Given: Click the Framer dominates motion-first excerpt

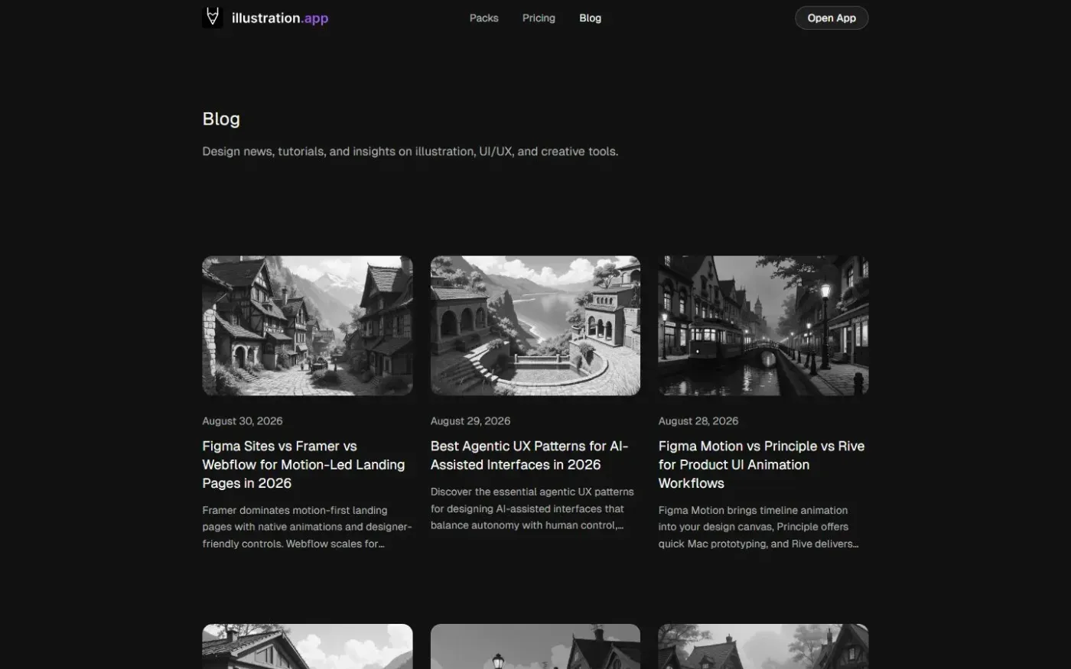Looking at the screenshot, I should (307, 527).
